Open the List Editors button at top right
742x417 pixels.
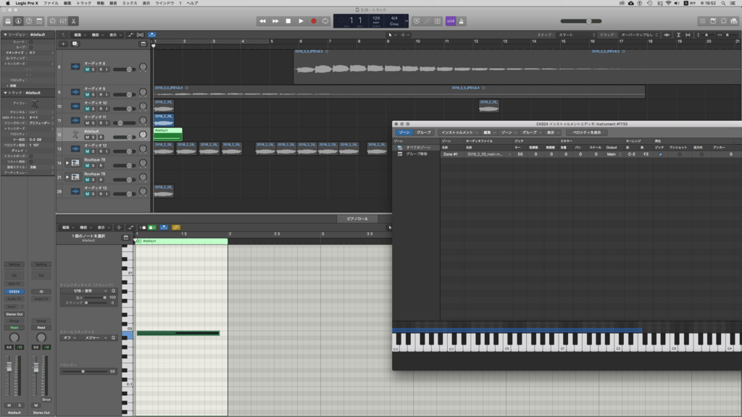(703, 21)
